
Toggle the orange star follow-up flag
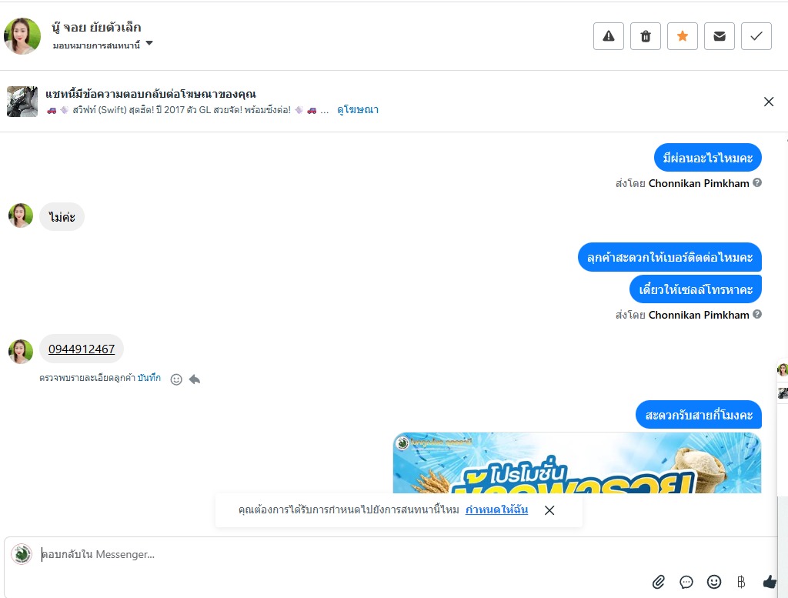pyautogui.click(x=683, y=36)
